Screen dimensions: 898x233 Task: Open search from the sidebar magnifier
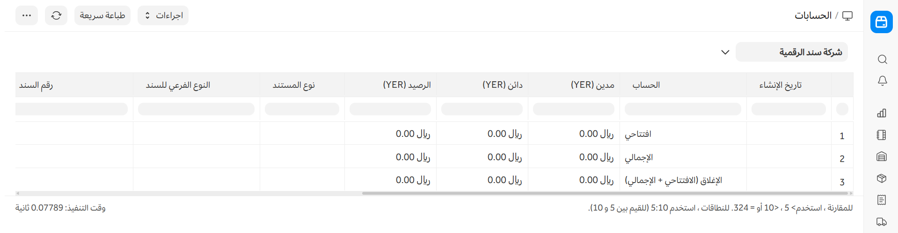[x=882, y=59]
